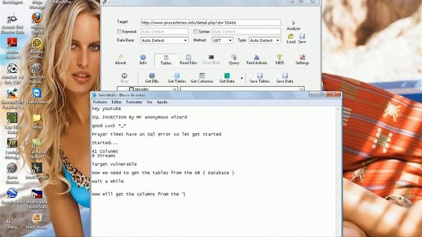The height and width of the screenshot is (237, 422).
Task: Click the Save disk icon beside Load
Action: 302,36
